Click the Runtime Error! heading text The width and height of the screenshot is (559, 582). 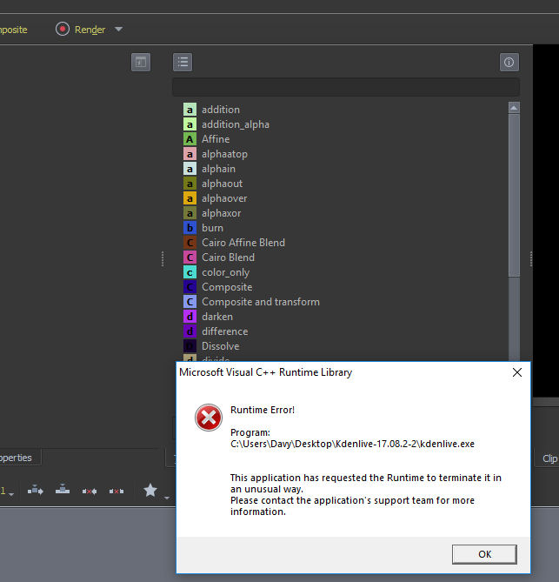(263, 410)
